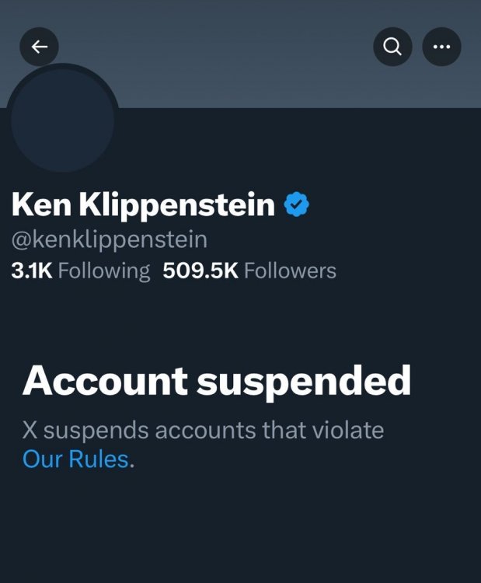
Task: Open the three-dot more options menu
Action: [x=441, y=47]
